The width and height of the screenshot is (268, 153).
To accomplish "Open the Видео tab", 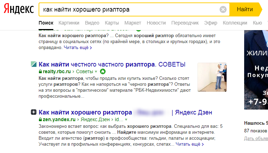I will pos(92,23).
